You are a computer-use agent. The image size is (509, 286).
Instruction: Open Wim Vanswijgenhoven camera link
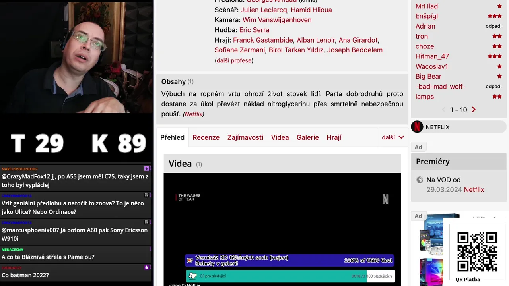click(277, 20)
